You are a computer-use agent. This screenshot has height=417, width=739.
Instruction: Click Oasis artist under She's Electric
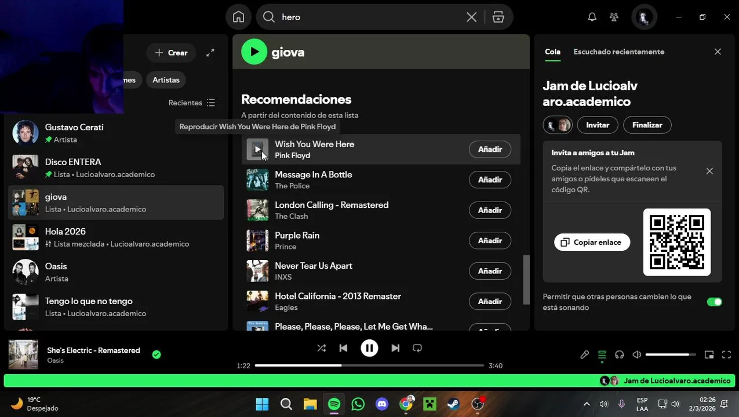tap(56, 360)
